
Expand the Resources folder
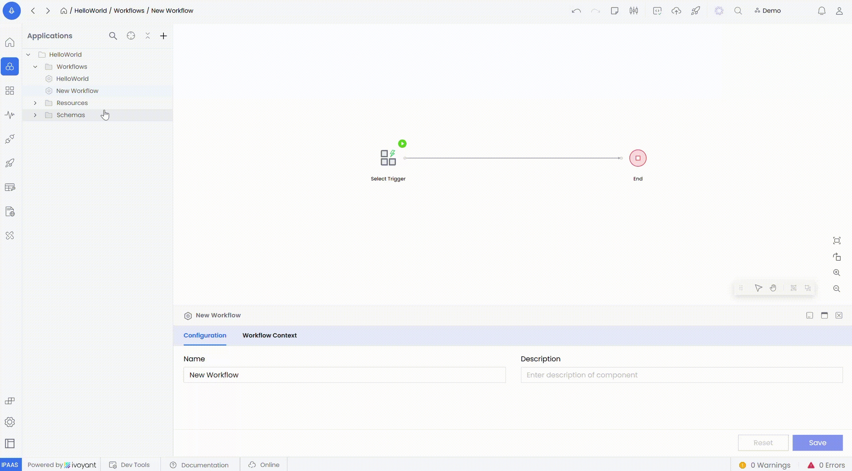click(35, 103)
